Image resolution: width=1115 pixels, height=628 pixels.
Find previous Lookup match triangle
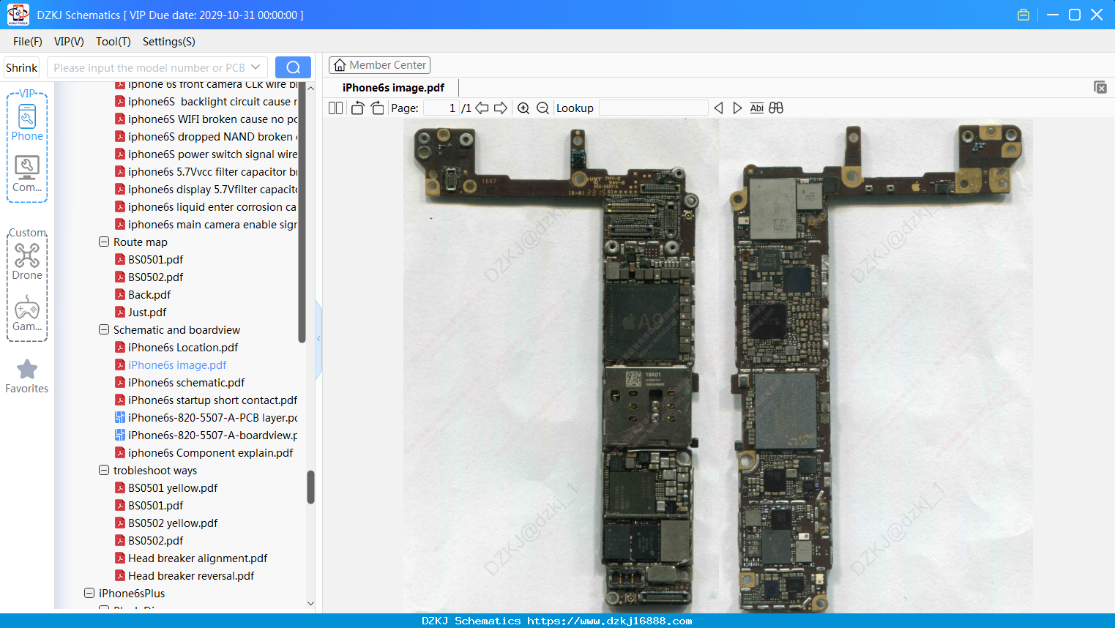[718, 108]
